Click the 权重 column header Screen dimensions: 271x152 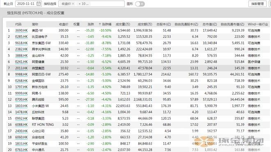tap(76, 24)
